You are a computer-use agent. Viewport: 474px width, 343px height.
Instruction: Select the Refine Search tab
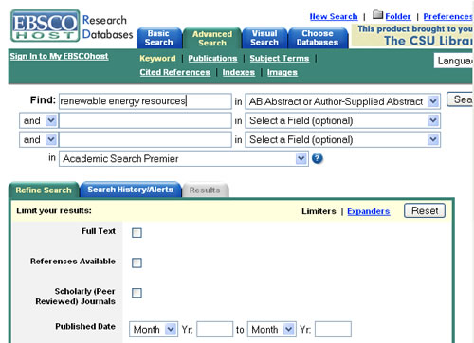(44, 190)
